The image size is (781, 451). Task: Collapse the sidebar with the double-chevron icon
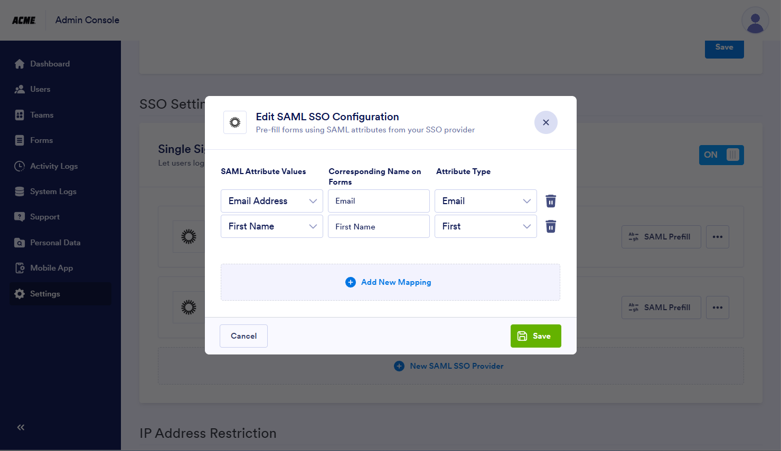pyautogui.click(x=21, y=427)
